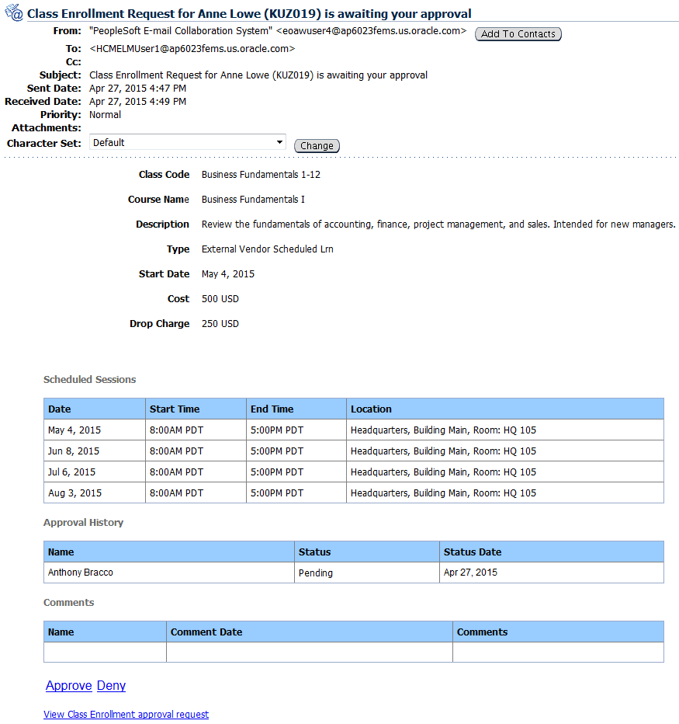Open View Class Enrollment approval request

[126, 714]
